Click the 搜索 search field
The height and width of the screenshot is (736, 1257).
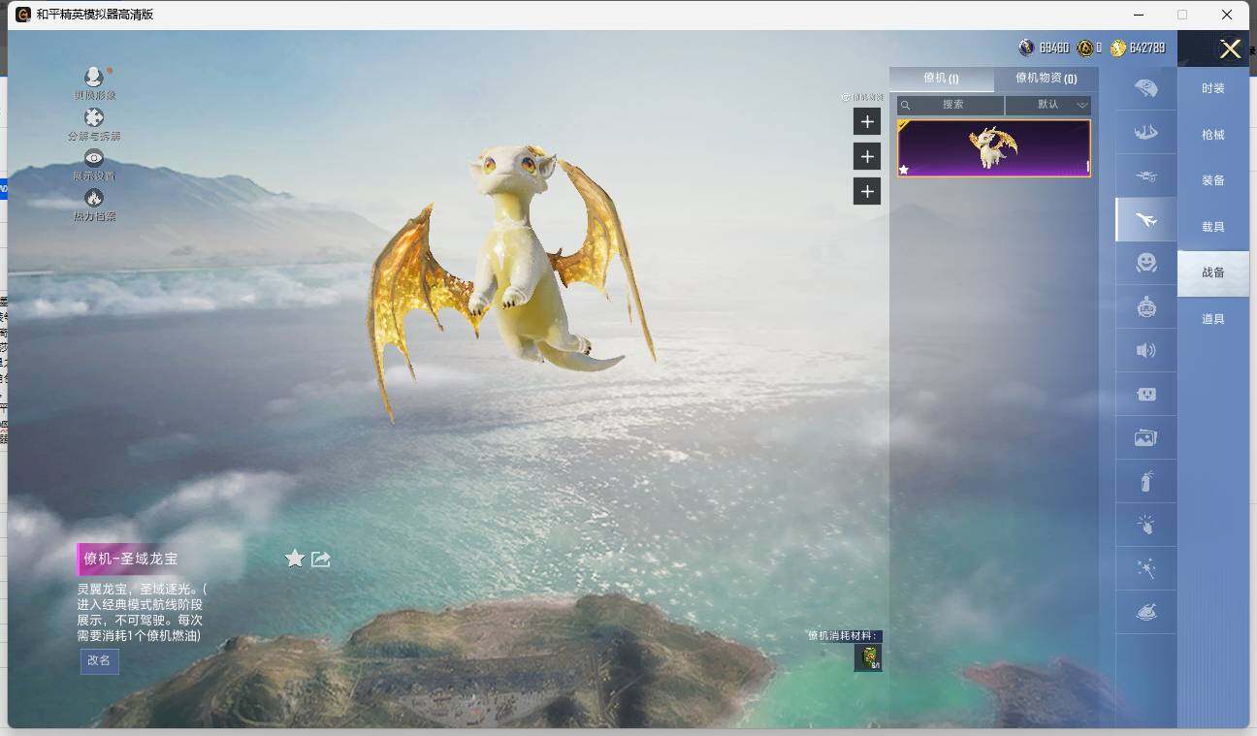coord(951,105)
